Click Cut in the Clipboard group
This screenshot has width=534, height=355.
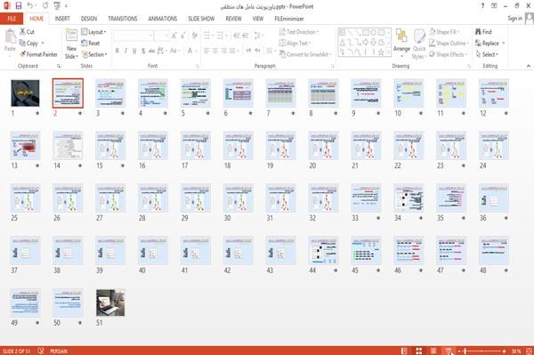(27, 32)
